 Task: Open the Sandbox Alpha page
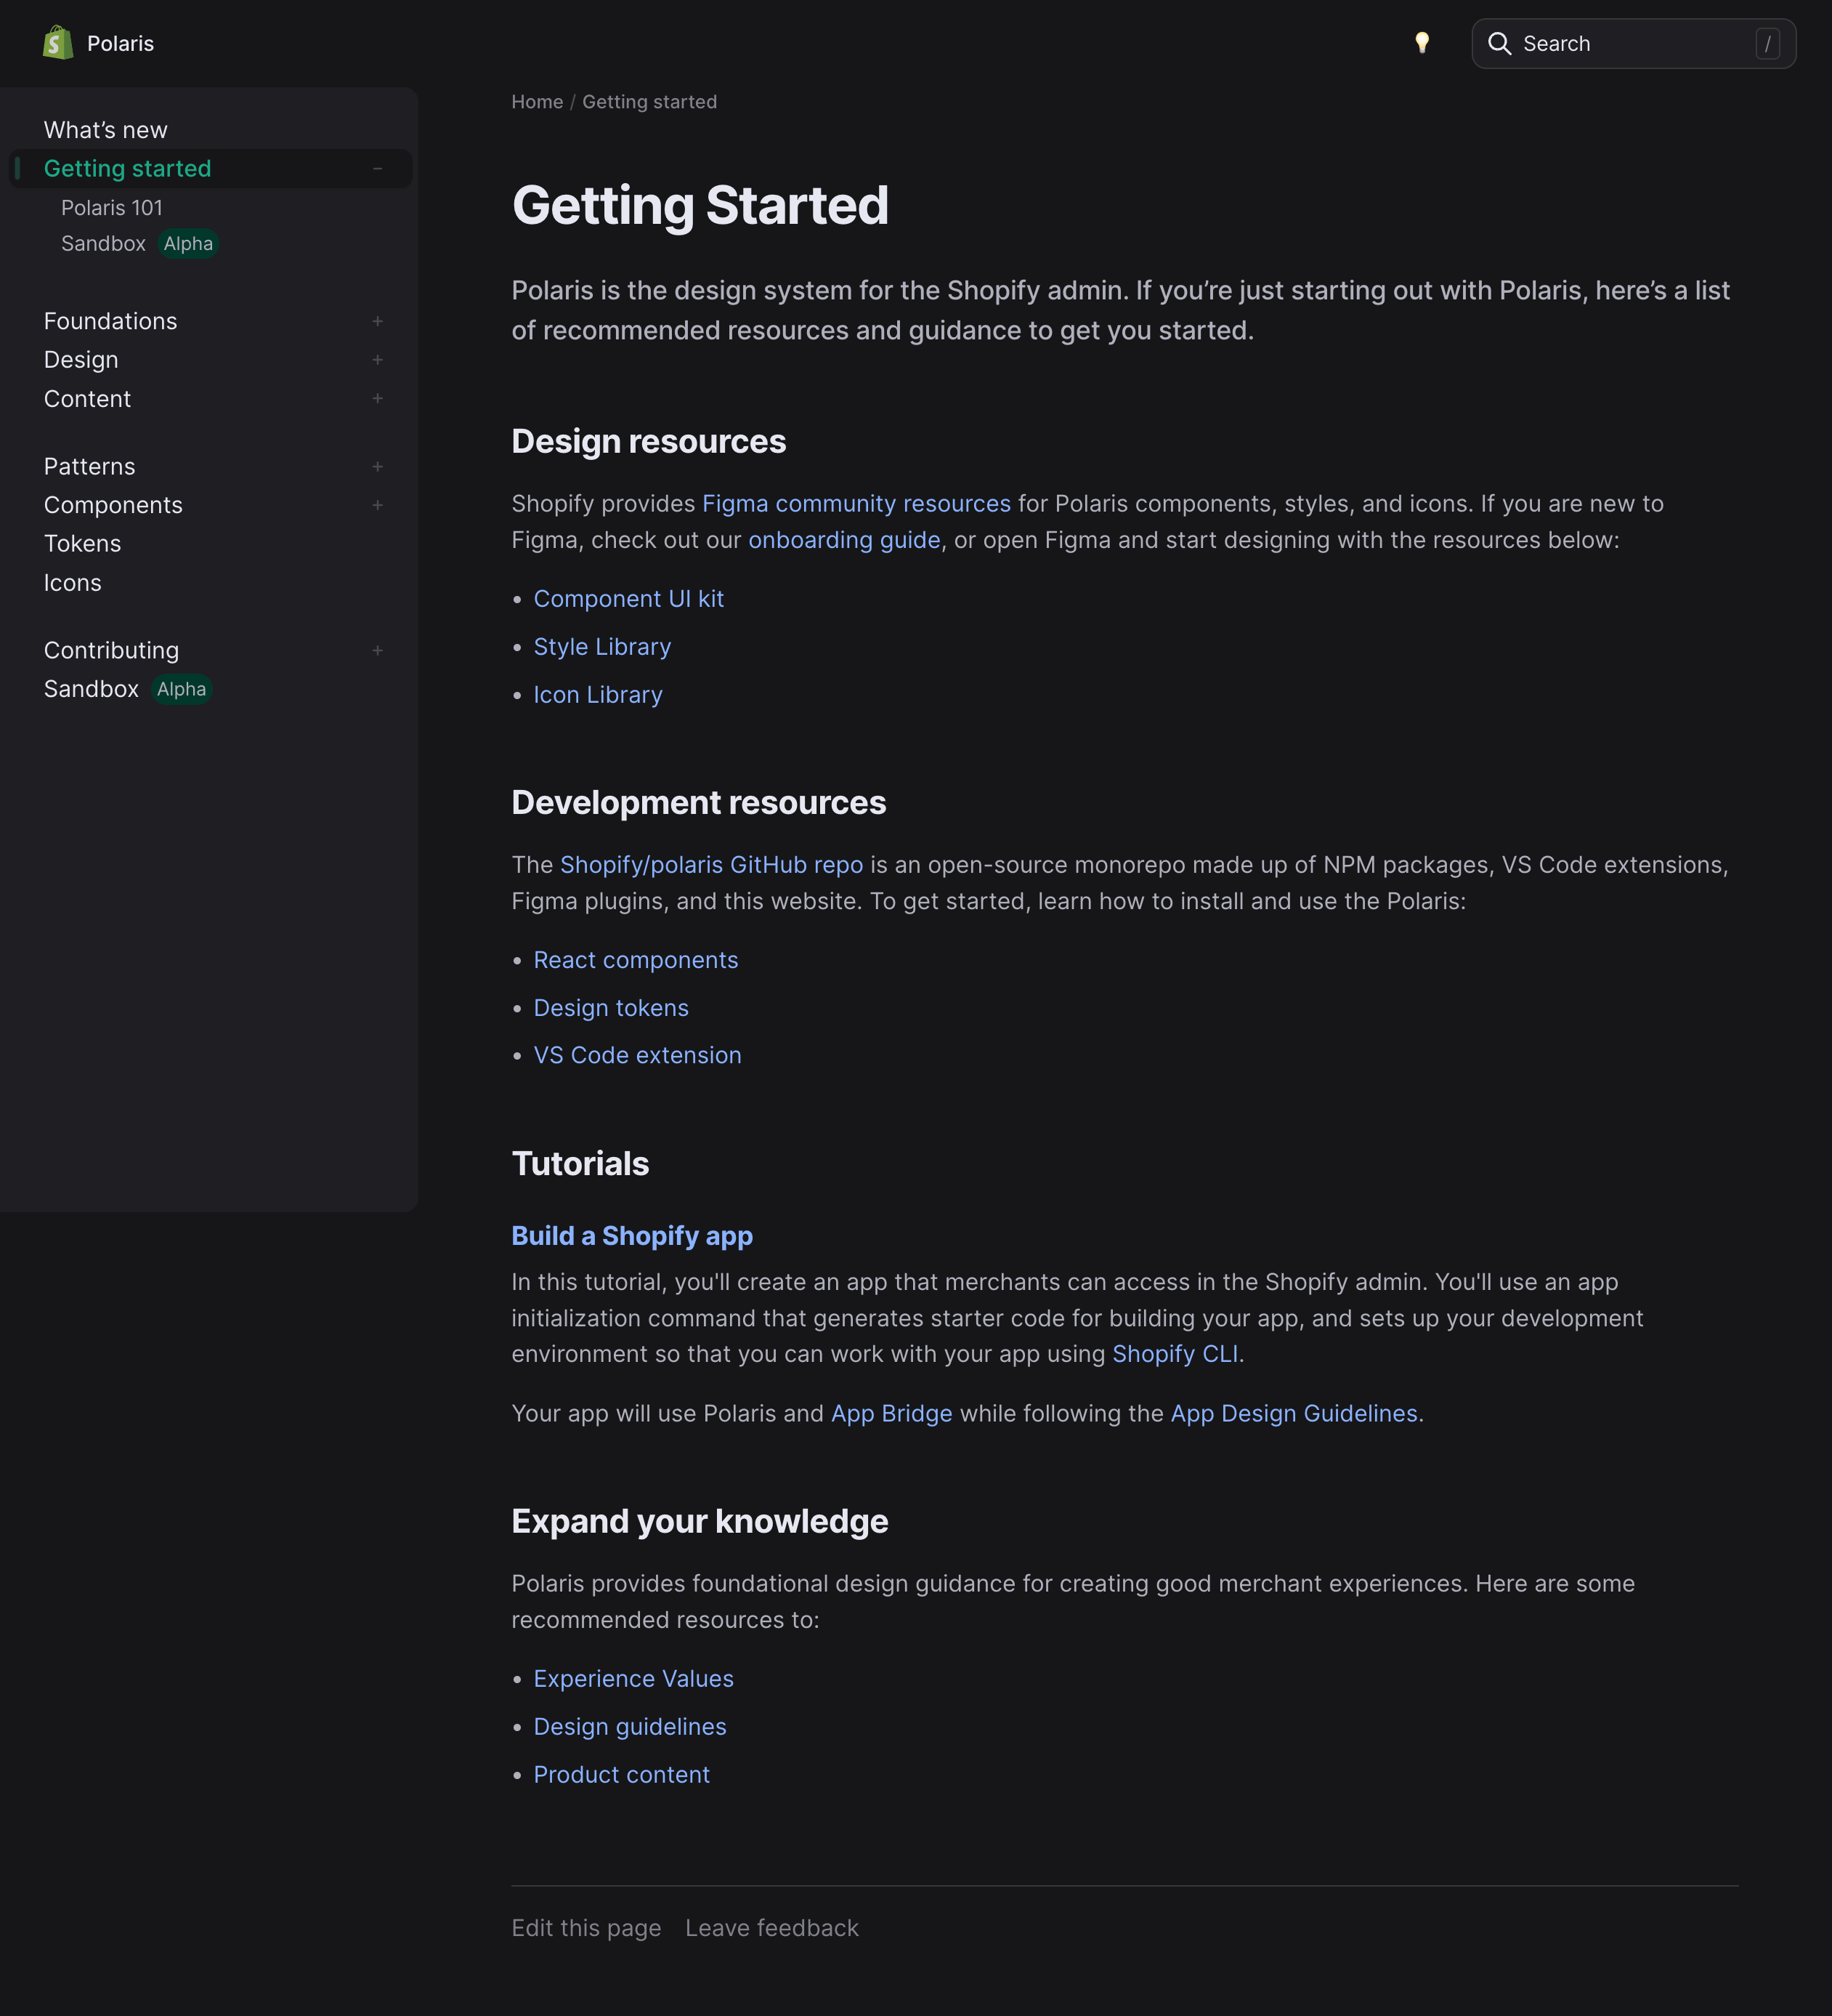pyautogui.click(x=103, y=243)
